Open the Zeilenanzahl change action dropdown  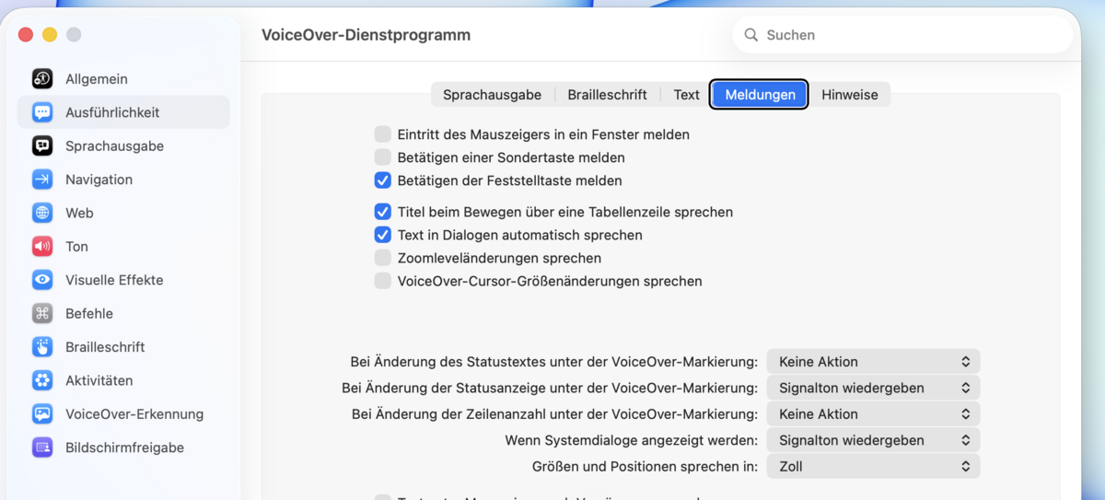pyautogui.click(x=873, y=414)
